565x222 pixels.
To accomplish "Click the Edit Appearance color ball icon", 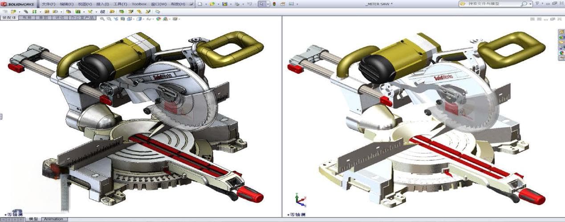I will click(x=158, y=19).
